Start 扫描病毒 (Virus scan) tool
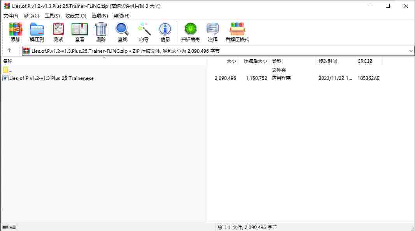The height and width of the screenshot is (231, 415). pos(190,32)
